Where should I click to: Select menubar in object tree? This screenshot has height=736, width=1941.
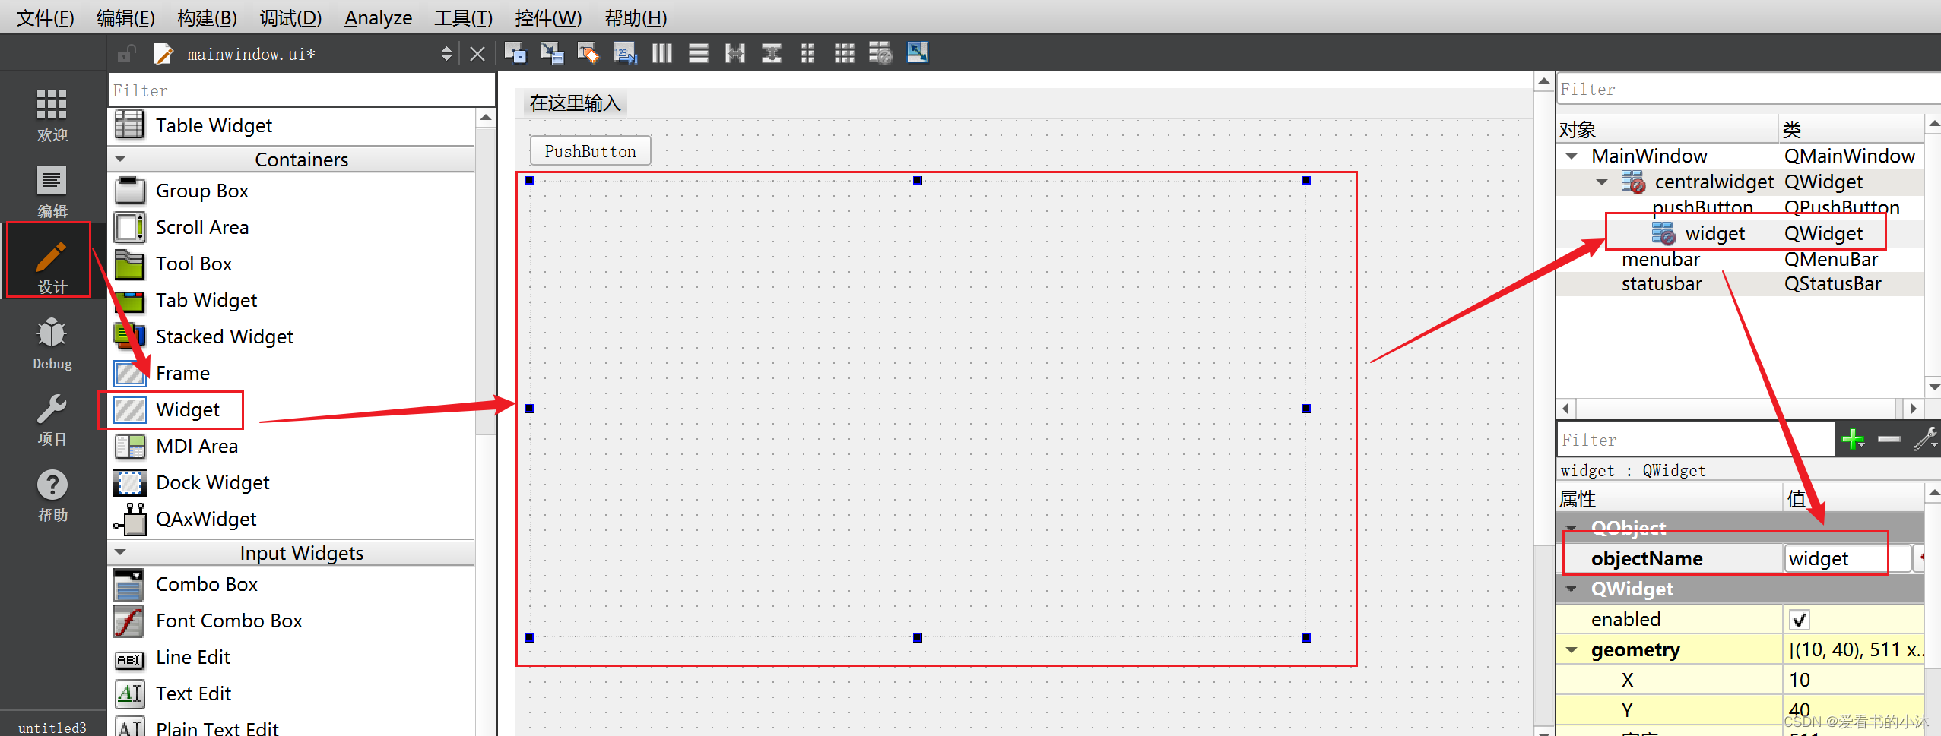[1660, 259]
